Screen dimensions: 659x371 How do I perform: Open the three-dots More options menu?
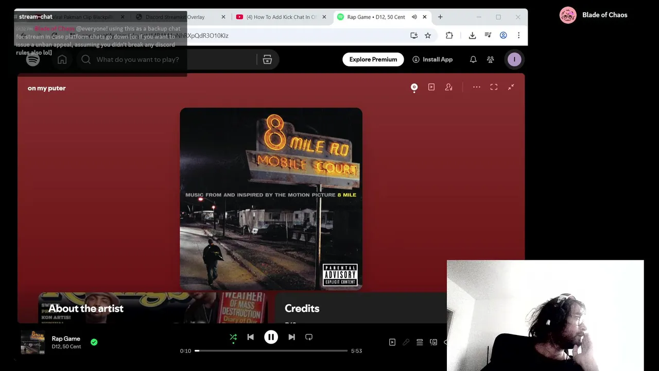tap(477, 87)
